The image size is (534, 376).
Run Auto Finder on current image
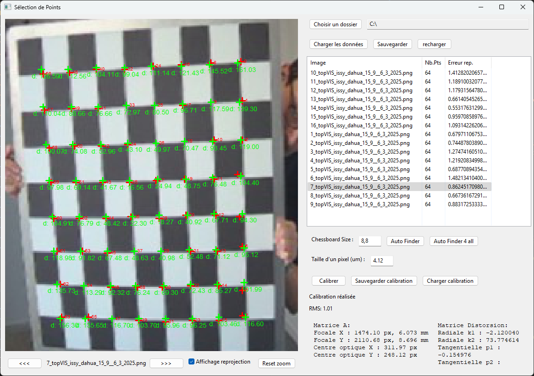pos(405,241)
